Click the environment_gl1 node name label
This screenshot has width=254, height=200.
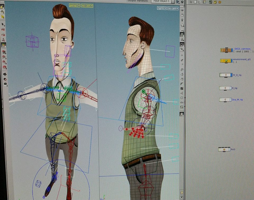tap(242, 59)
